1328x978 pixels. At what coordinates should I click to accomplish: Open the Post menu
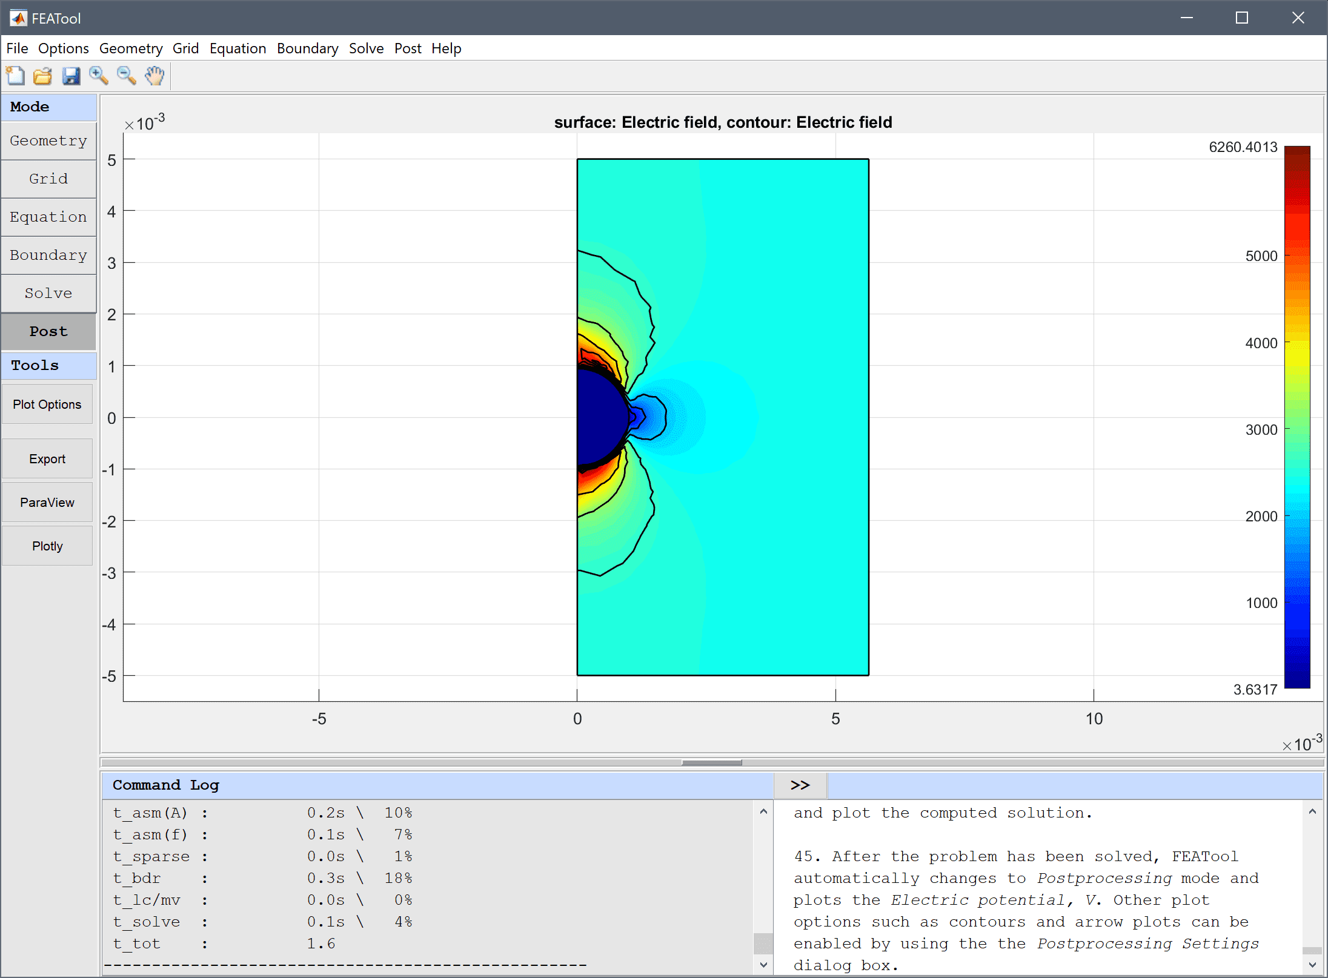pyautogui.click(x=408, y=48)
